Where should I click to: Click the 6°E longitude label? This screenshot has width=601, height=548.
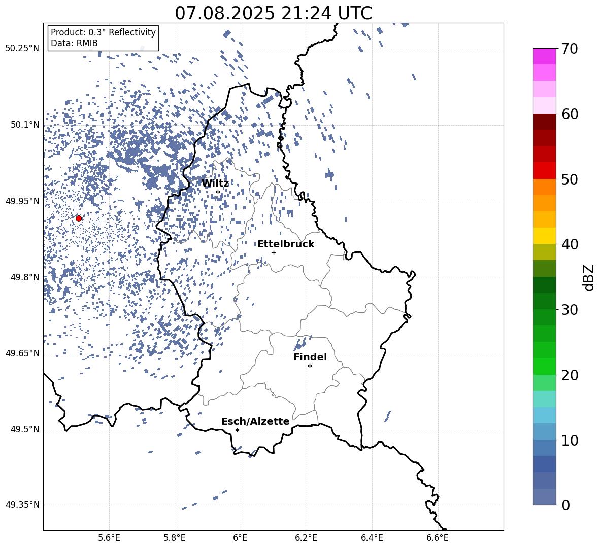click(x=240, y=538)
